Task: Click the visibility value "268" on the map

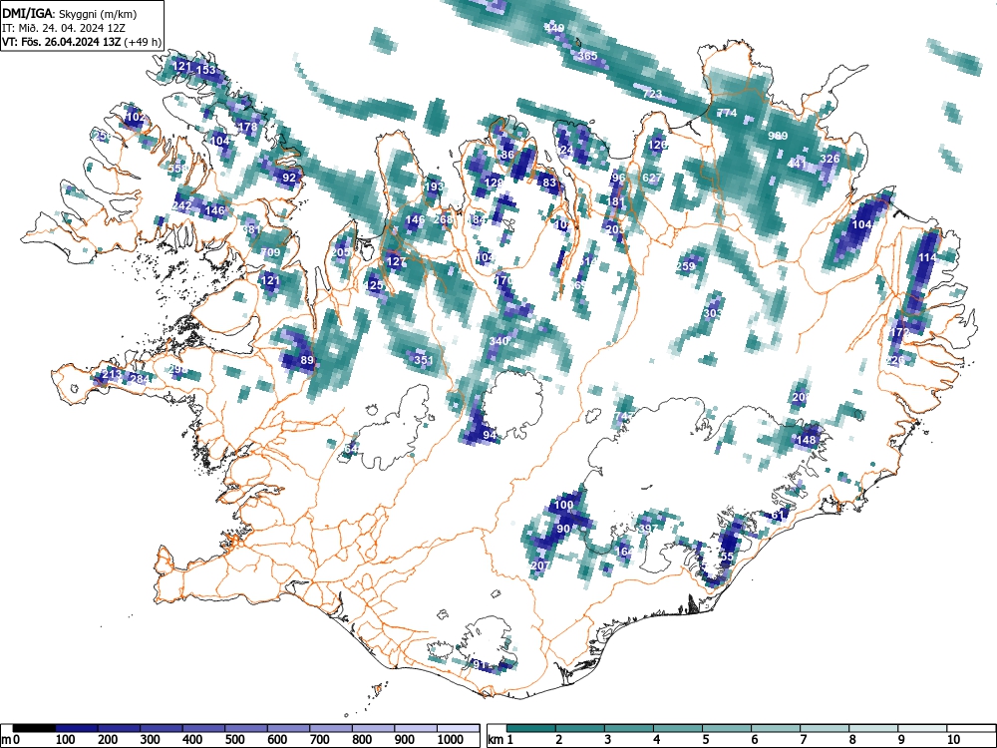Action: (444, 219)
